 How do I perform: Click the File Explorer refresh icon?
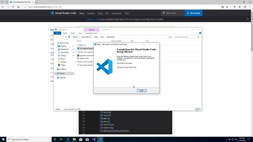[x=171, y=37]
